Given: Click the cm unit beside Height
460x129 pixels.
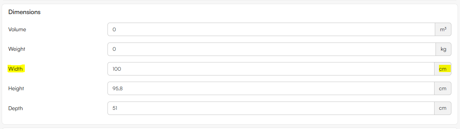Looking at the screenshot, I should [x=443, y=89].
